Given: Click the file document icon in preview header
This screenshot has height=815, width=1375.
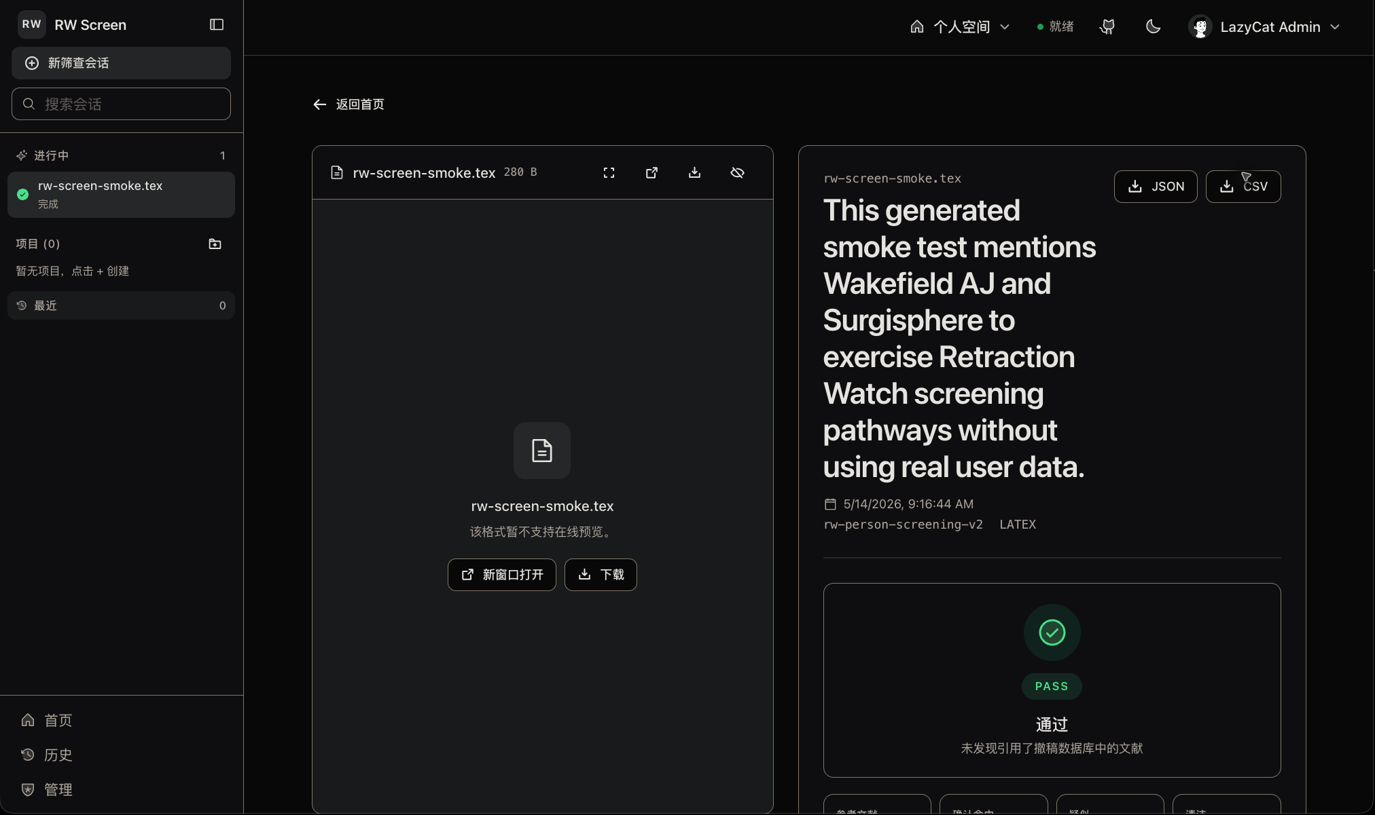Looking at the screenshot, I should point(337,172).
